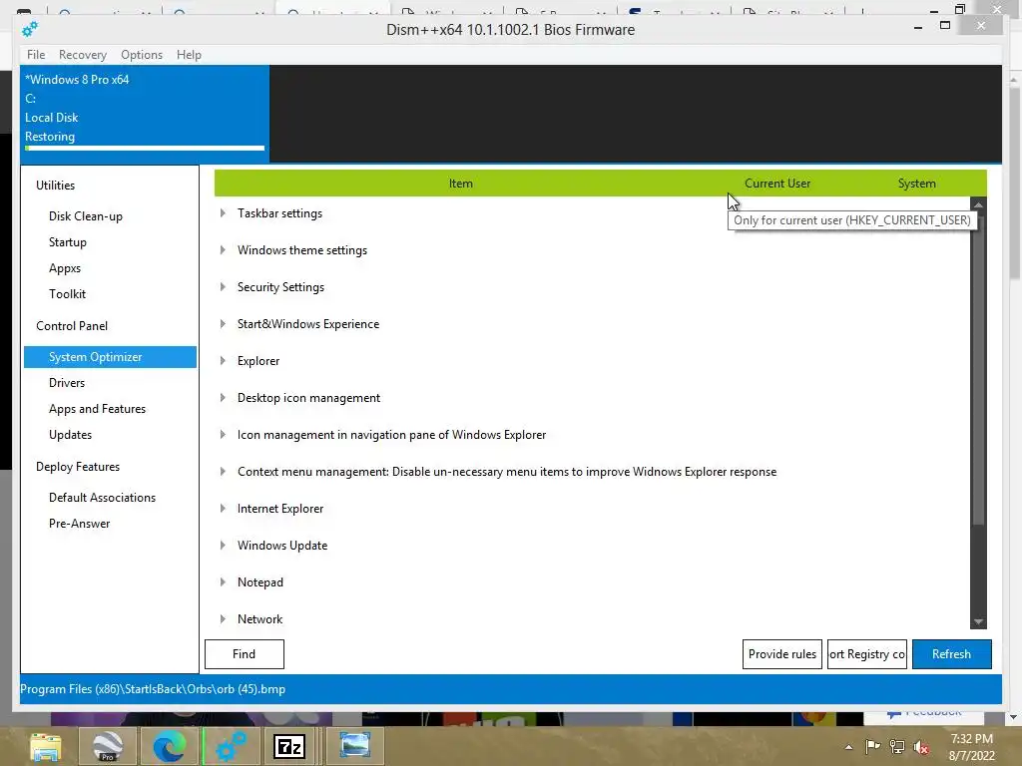
Task: Expand Start&Windows Experience group
Action: tap(223, 324)
